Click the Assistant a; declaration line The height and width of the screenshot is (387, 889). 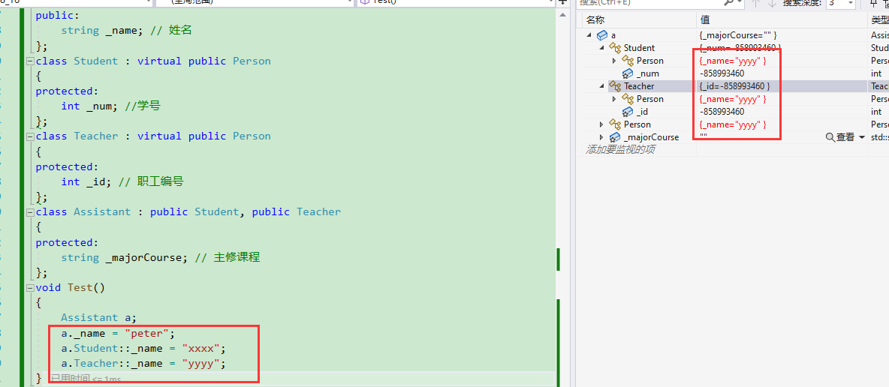98,318
